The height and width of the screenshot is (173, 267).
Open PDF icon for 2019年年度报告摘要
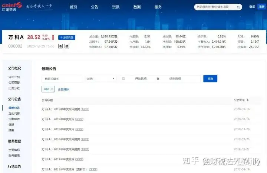pos(85,109)
